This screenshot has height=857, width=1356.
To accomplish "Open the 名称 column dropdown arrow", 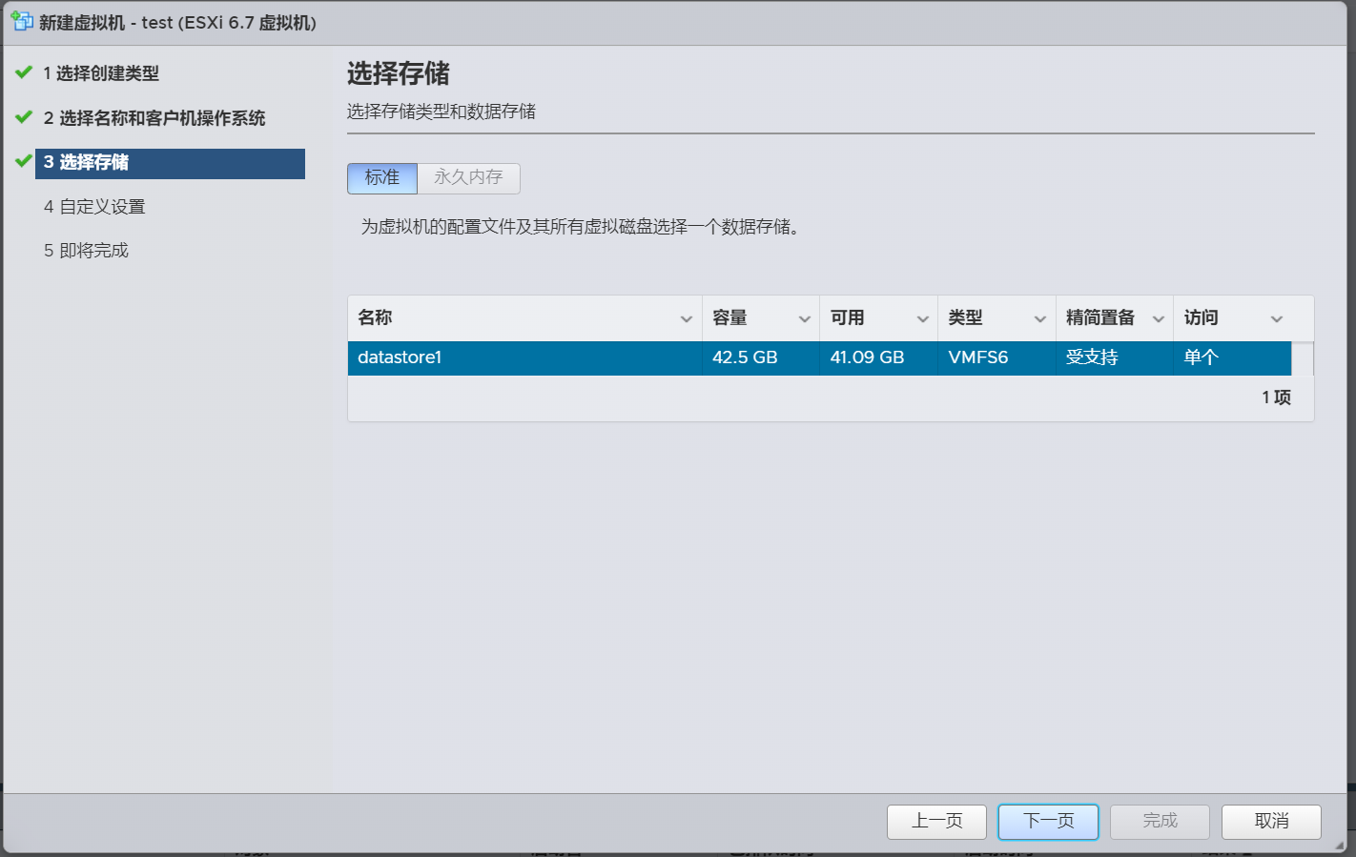I will [686, 319].
